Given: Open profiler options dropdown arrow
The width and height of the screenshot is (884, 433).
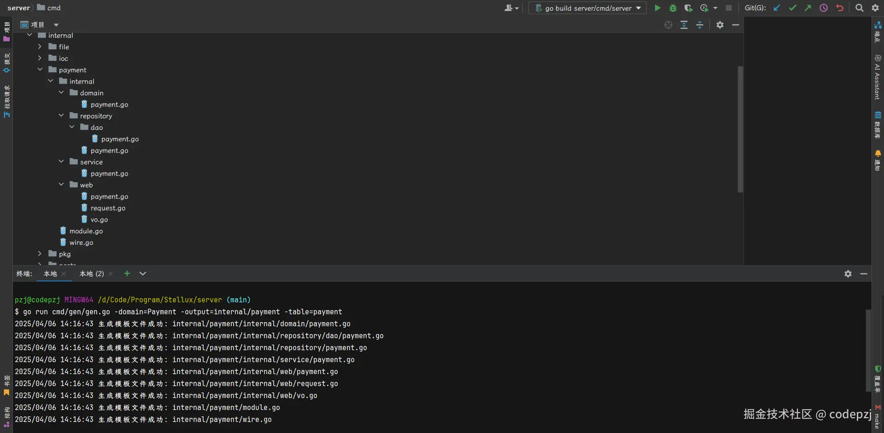Looking at the screenshot, I should point(715,8).
